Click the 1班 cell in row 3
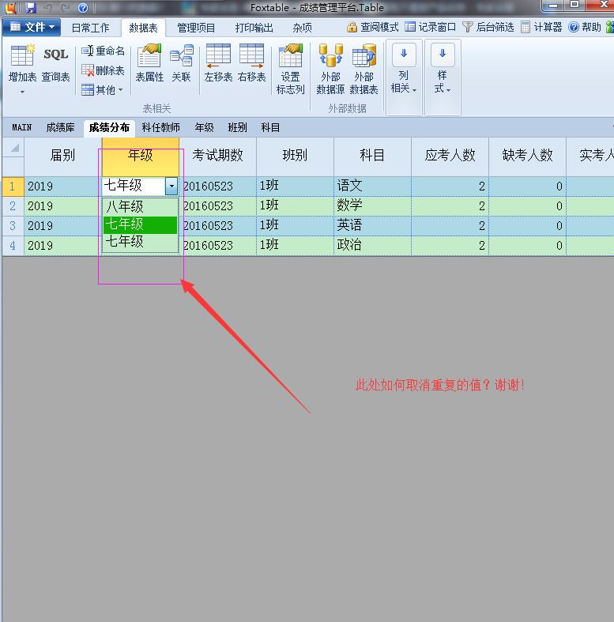614x622 pixels. point(295,226)
